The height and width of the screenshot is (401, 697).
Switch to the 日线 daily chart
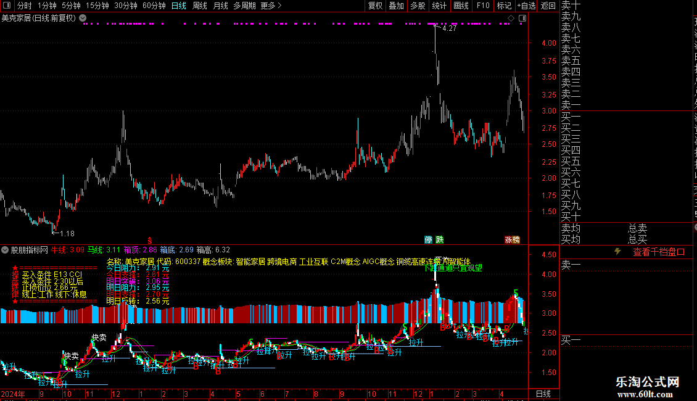click(179, 6)
